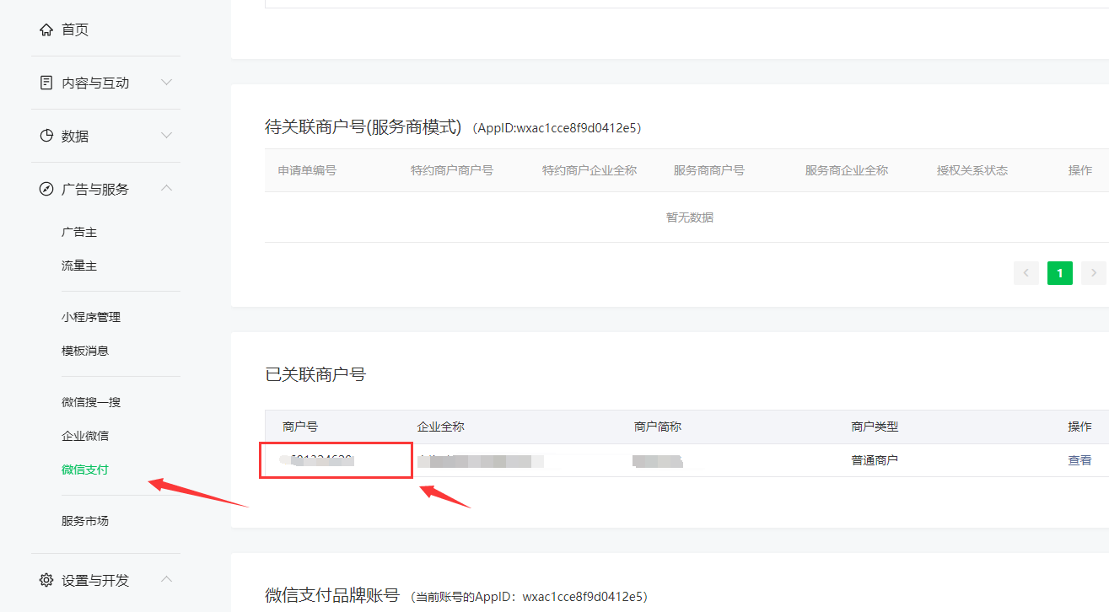Collapse the 广告与服务 section chevron

point(166,188)
